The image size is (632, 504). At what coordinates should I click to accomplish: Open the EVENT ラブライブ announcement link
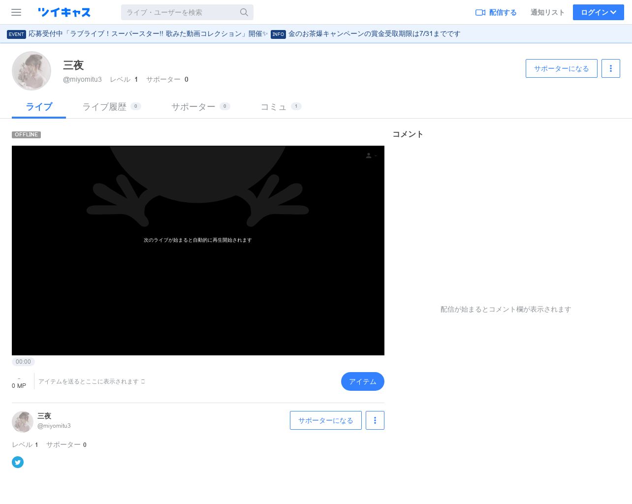(x=137, y=34)
